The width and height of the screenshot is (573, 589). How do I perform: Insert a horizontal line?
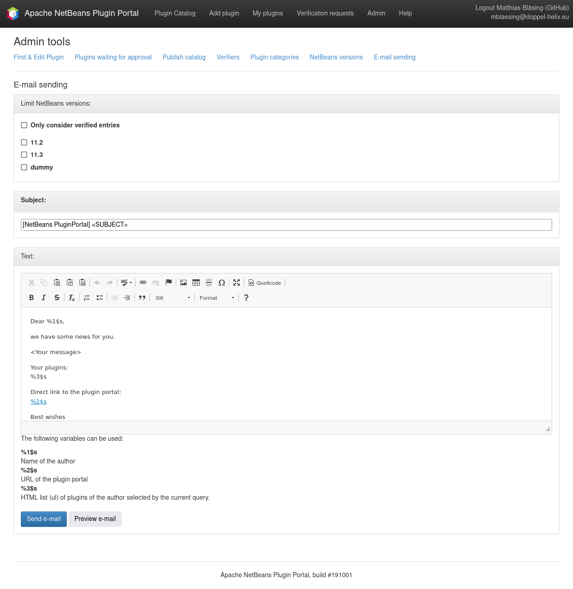[x=209, y=282]
